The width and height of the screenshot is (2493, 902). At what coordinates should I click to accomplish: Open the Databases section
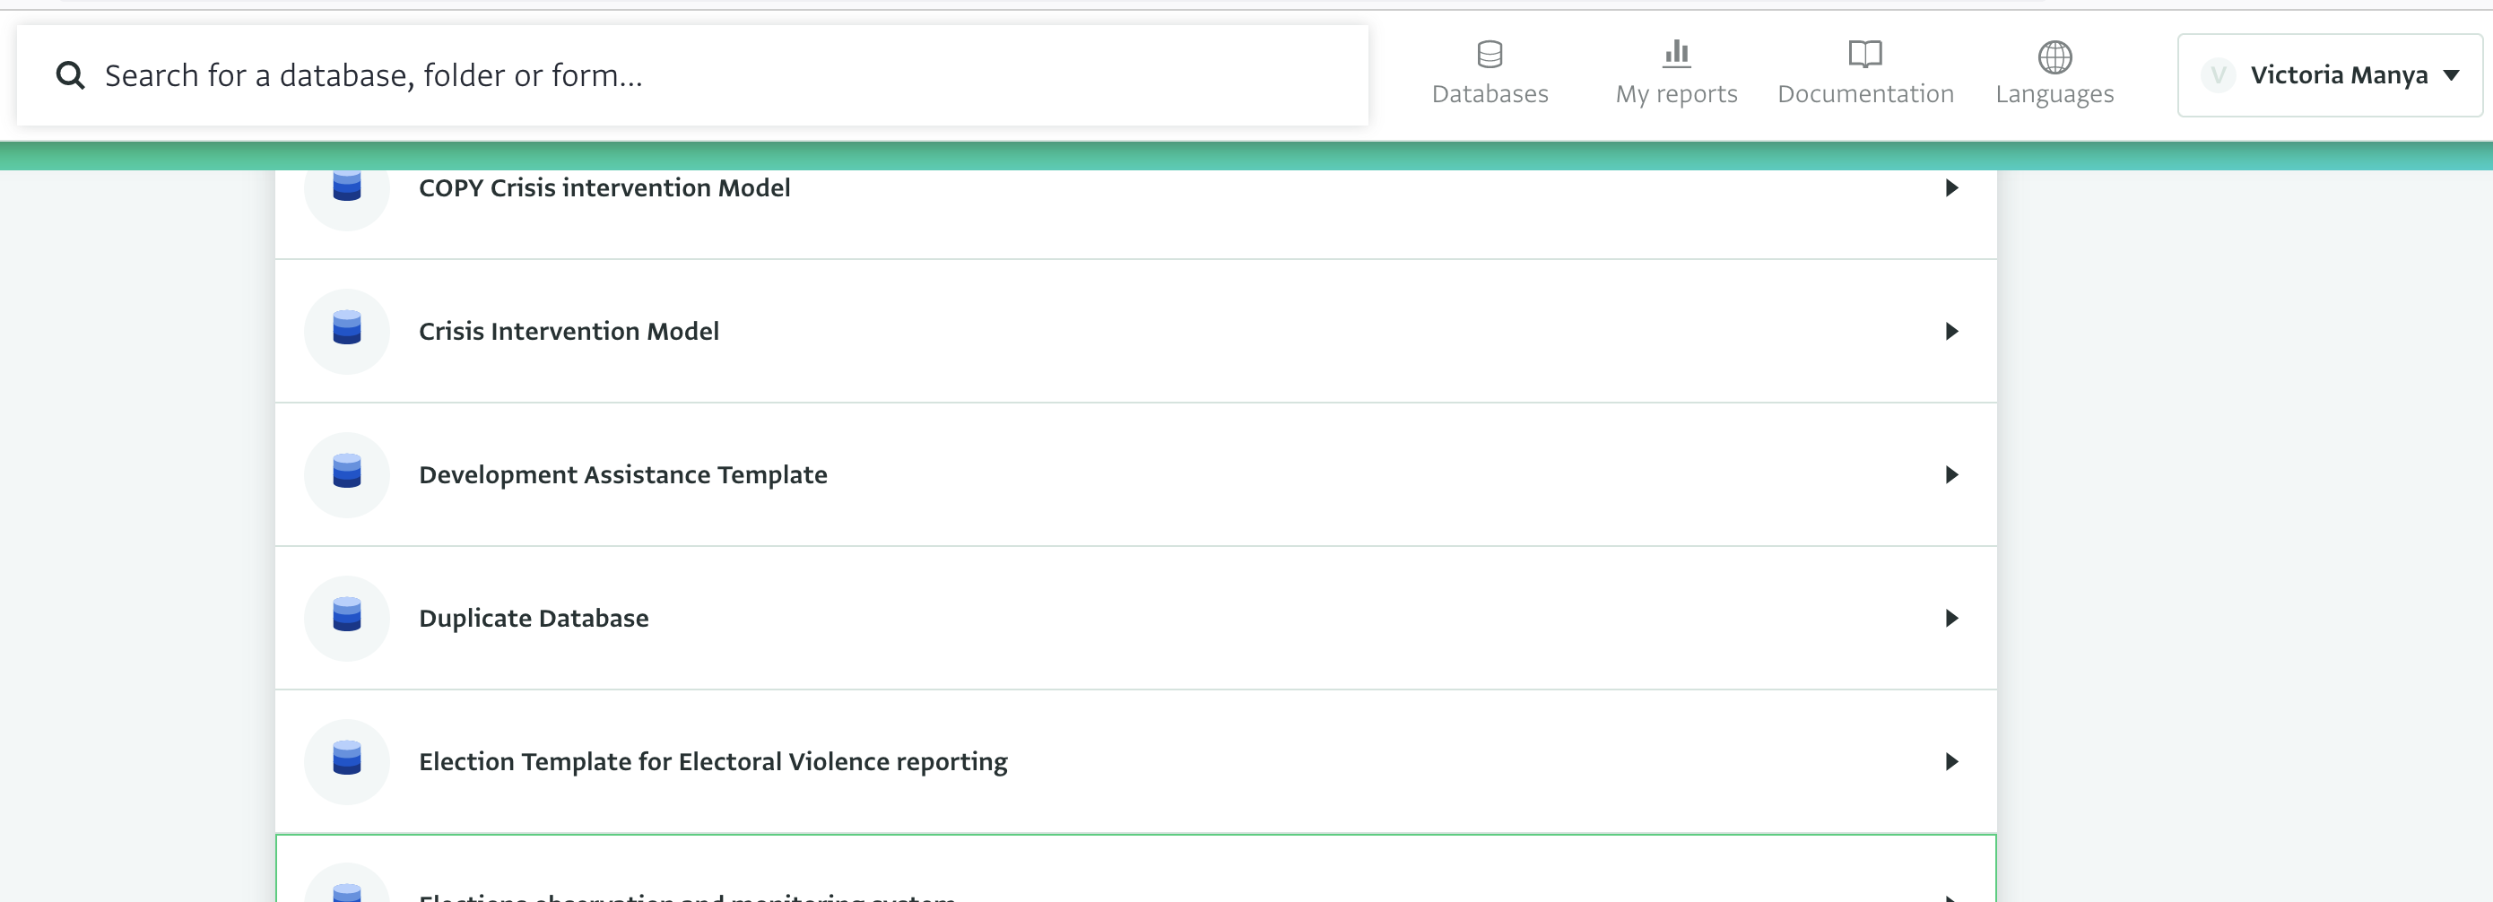pos(1490,74)
